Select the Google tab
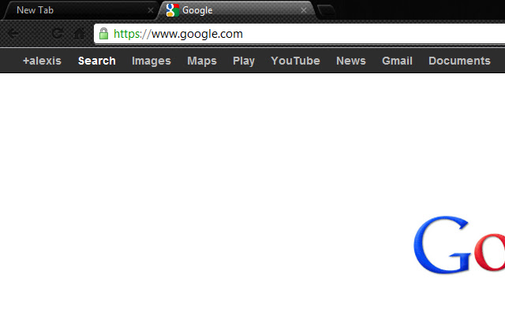505x315 pixels. 236,10
